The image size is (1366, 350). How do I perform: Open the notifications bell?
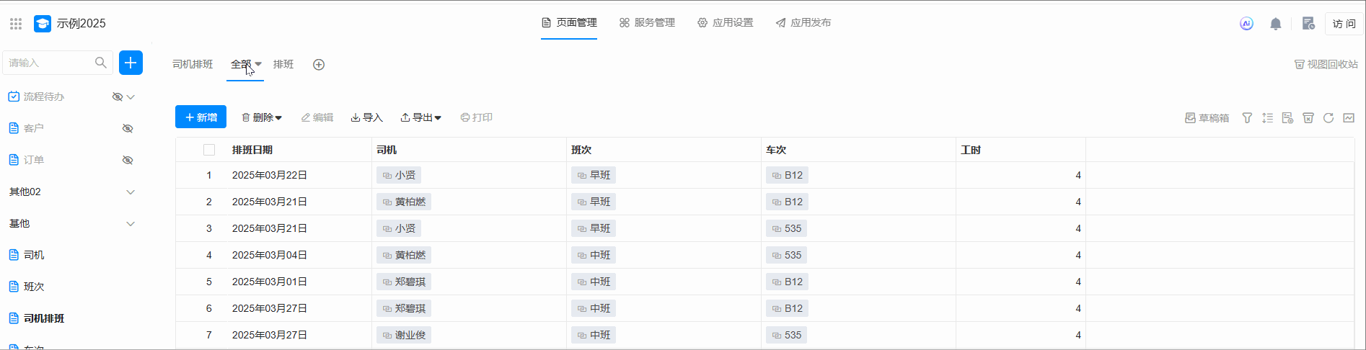pos(1275,24)
